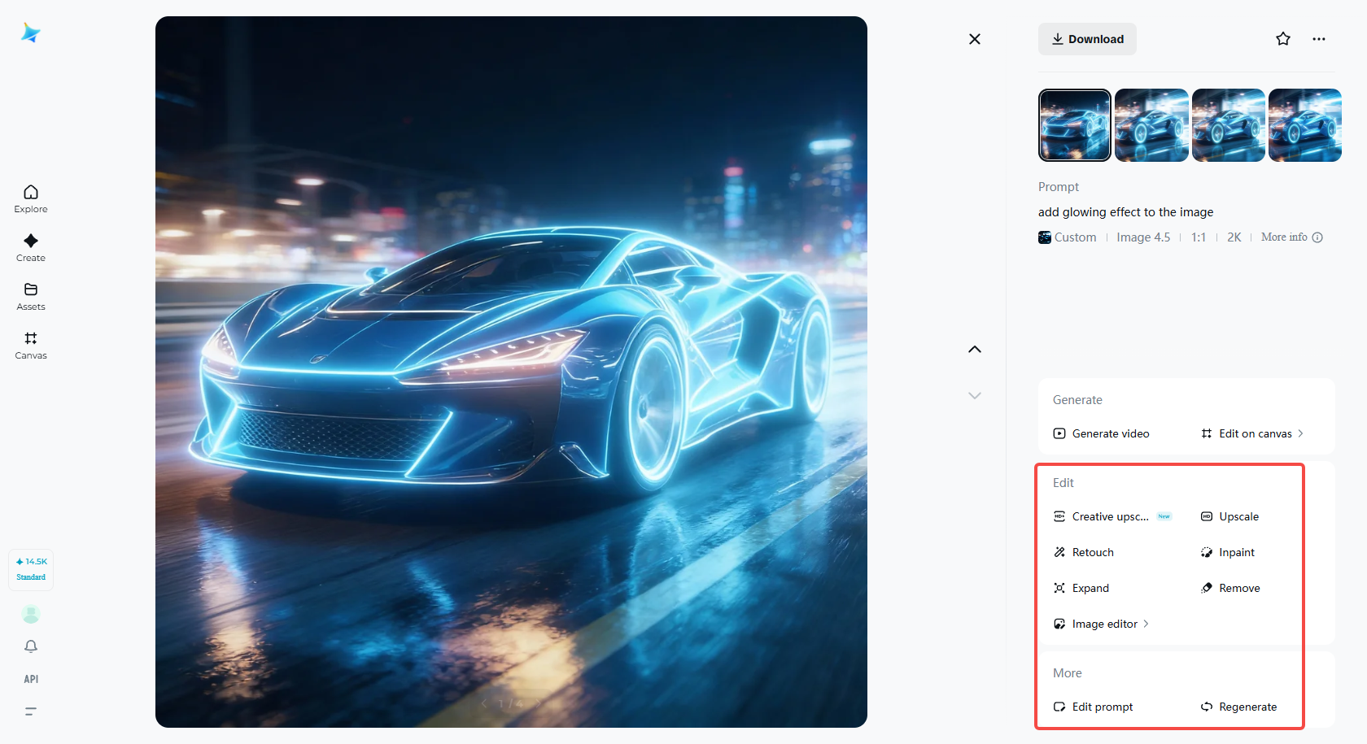
Task: Show previous image with up chevron
Action: pyautogui.click(x=975, y=350)
